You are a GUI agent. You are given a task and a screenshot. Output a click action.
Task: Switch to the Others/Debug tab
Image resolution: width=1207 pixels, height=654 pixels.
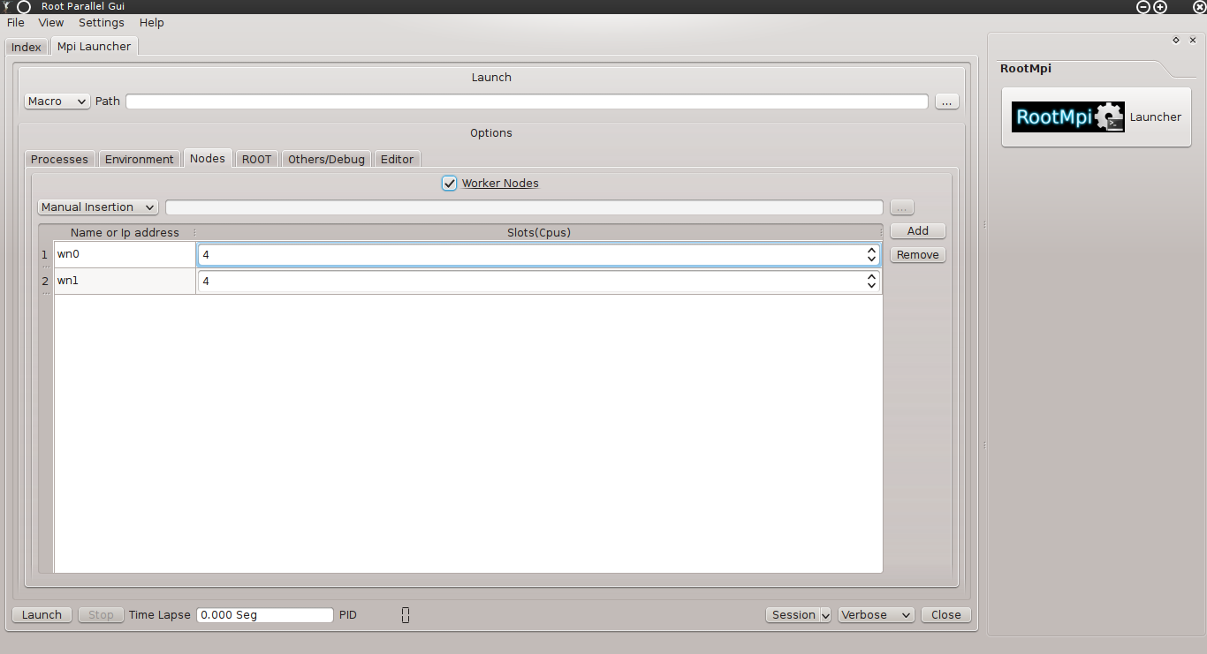point(326,160)
